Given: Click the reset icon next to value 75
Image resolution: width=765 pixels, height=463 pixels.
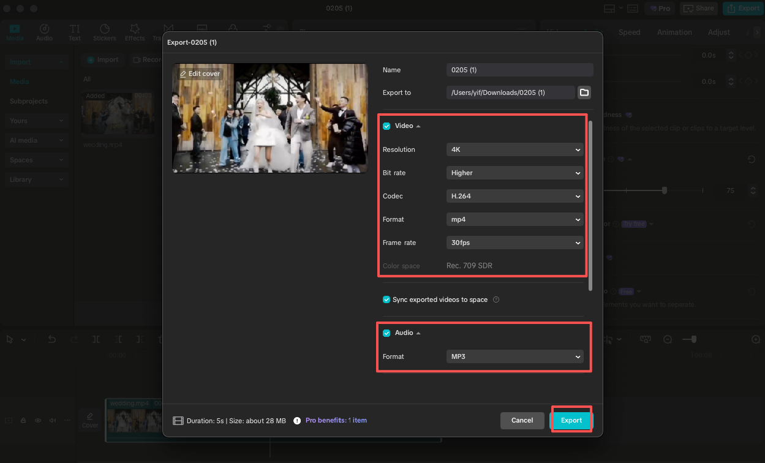Looking at the screenshot, I should coord(752,159).
